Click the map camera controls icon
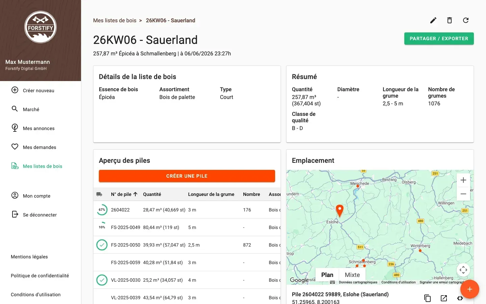 click(463, 270)
